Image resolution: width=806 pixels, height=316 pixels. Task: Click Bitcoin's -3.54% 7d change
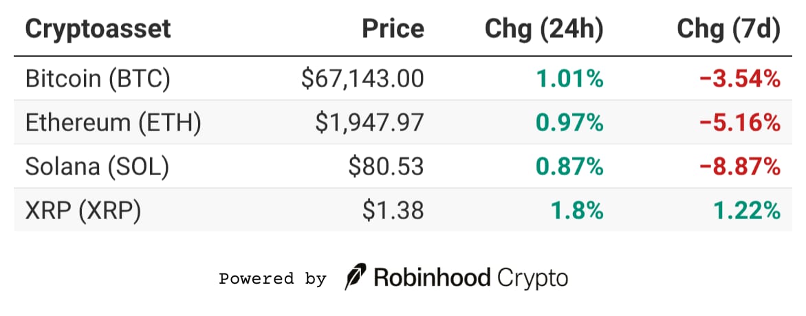tap(739, 79)
